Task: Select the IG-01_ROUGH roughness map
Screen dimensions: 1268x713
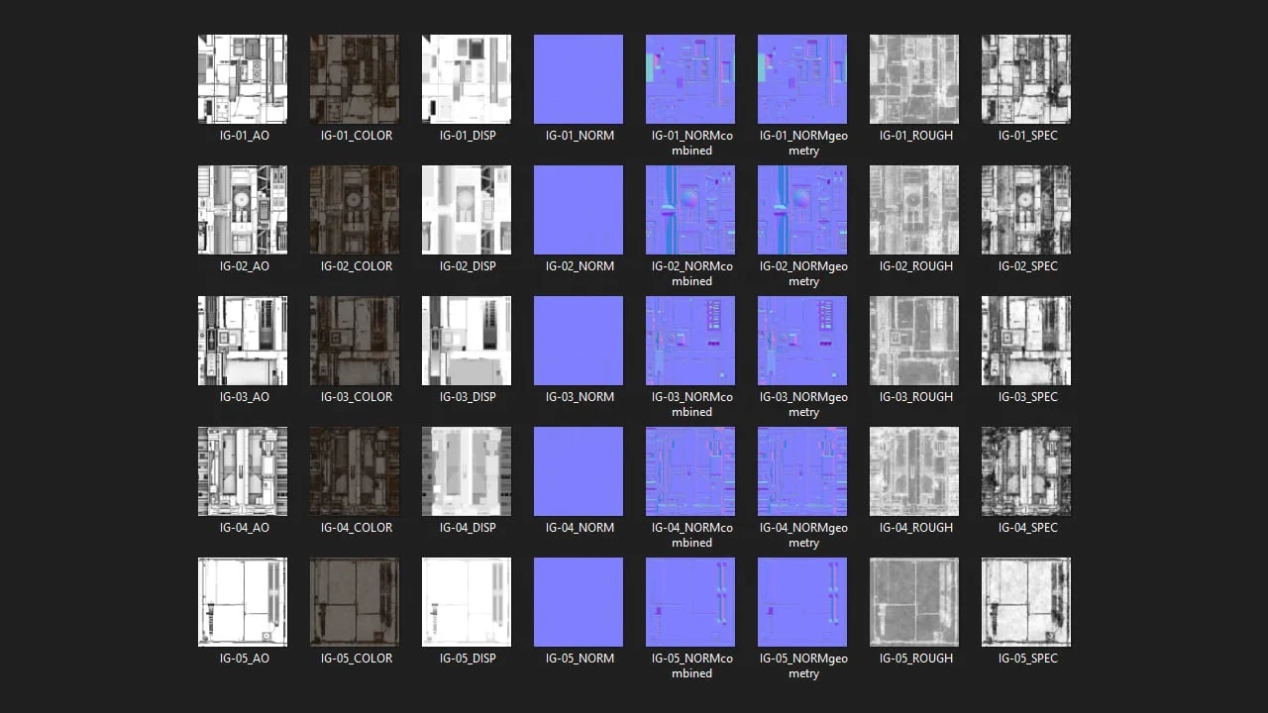Action: pos(913,79)
